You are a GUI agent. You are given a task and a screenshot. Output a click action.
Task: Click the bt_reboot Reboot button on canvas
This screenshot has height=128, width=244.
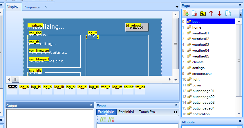(x=137, y=27)
